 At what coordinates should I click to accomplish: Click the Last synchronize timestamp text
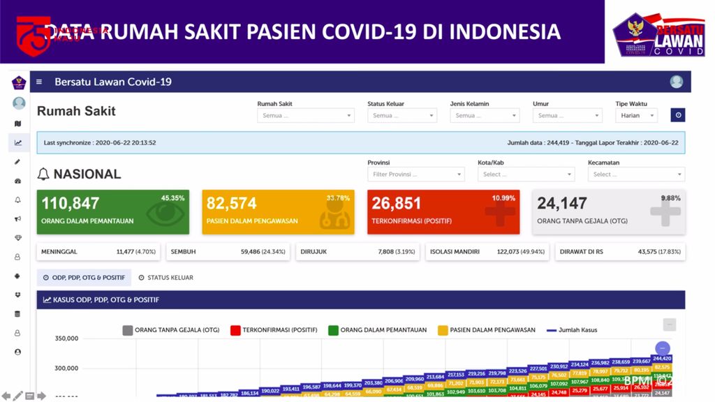click(x=100, y=142)
